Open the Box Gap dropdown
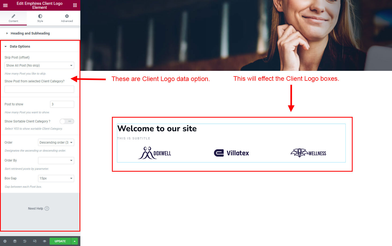 point(56,178)
